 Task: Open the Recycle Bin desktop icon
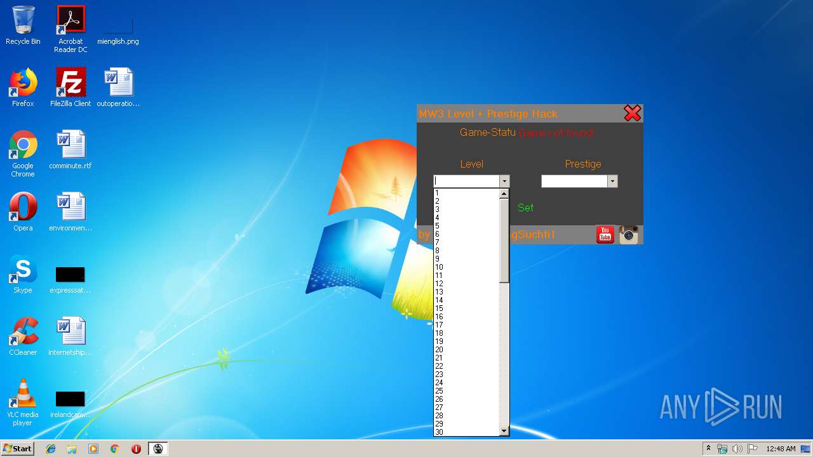coord(23,25)
